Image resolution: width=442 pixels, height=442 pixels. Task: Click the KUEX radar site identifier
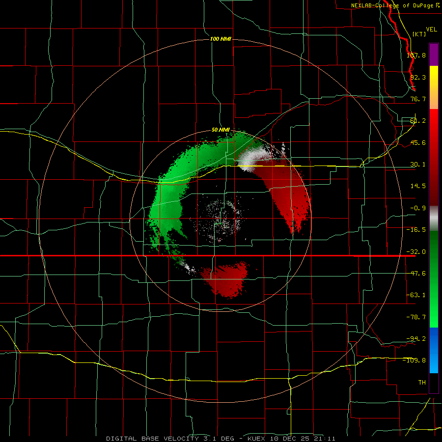click(x=257, y=439)
